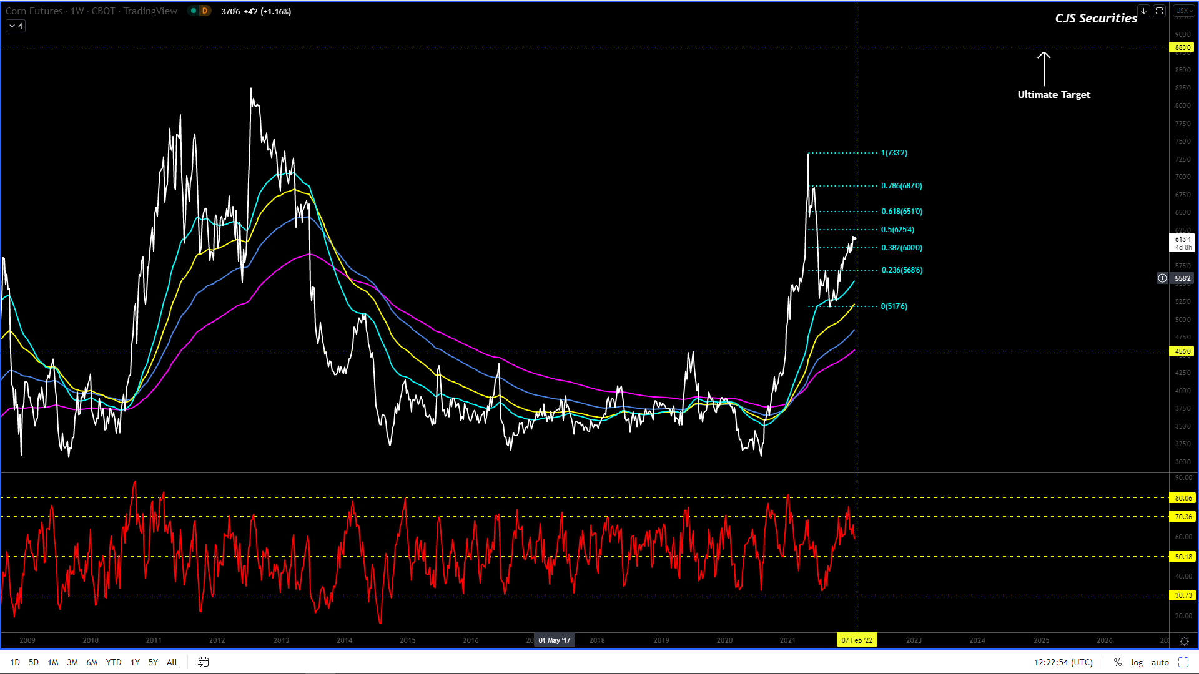Click the All time range button
This screenshot has width=1199, height=674.
point(172,662)
